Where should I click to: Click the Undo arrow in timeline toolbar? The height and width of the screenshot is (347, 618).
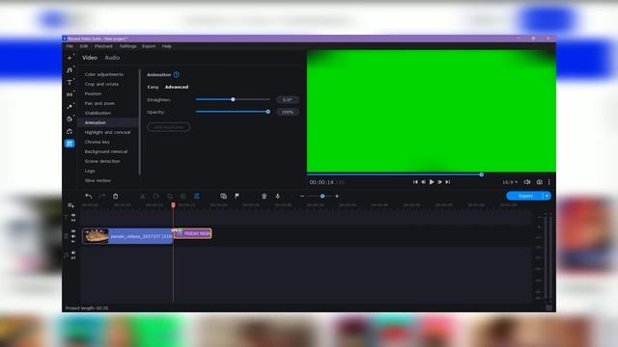tap(88, 196)
